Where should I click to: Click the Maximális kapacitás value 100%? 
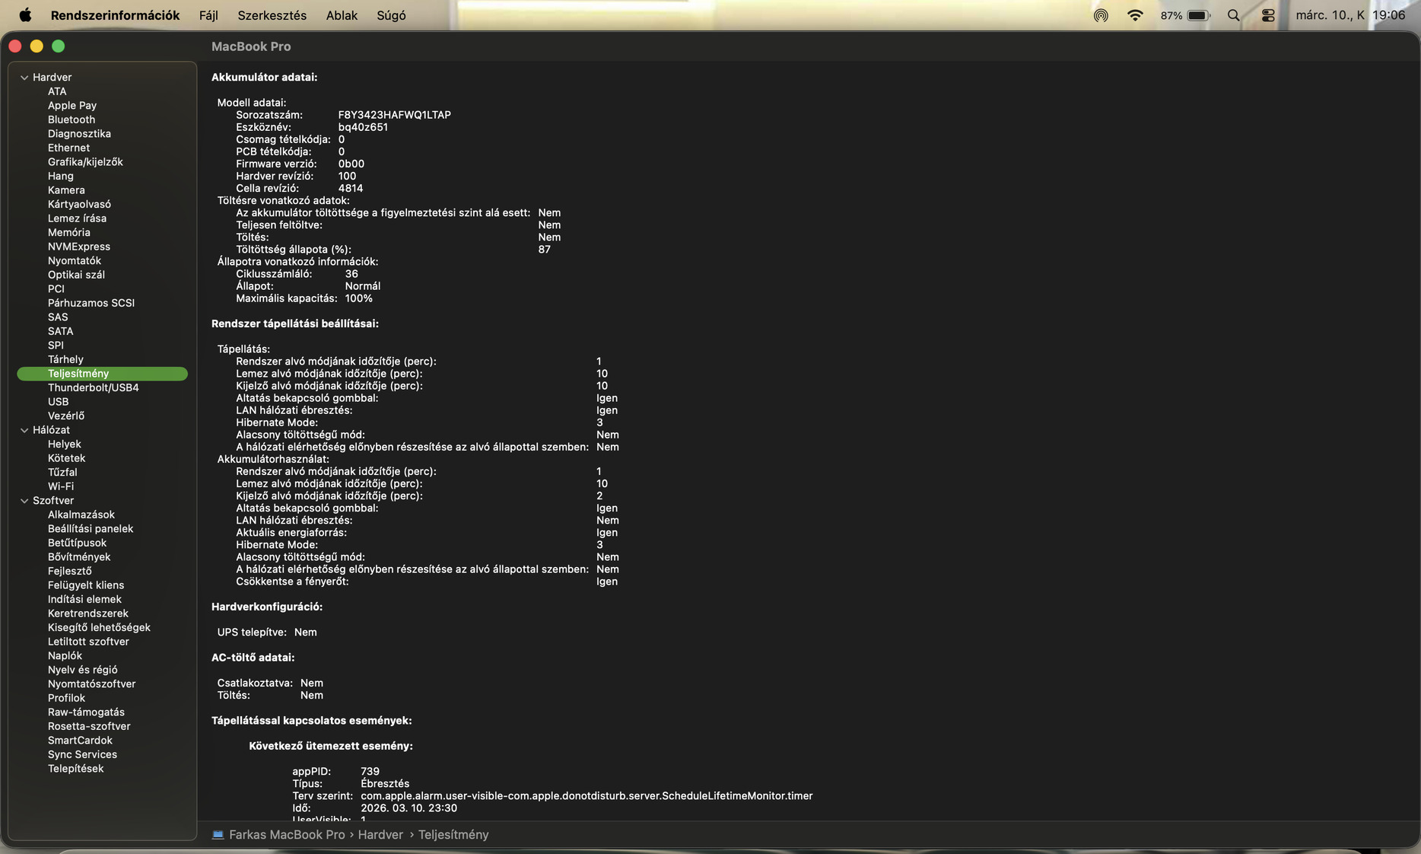pos(359,298)
